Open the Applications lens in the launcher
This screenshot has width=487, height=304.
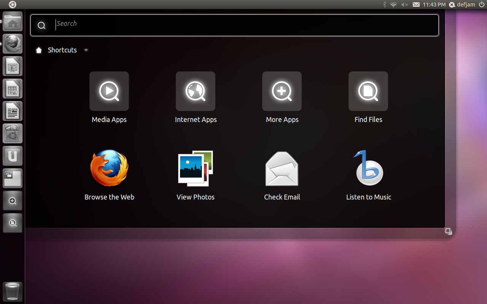click(x=13, y=201)
